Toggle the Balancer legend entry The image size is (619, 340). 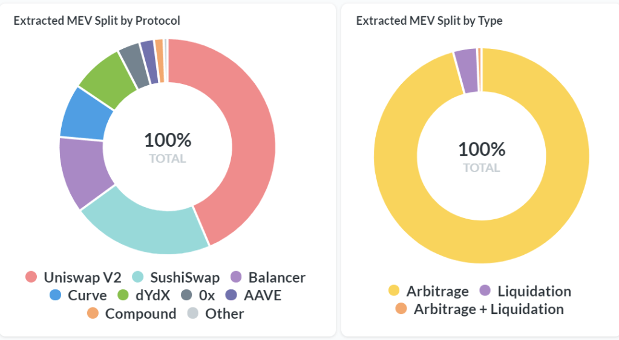click(x=277, y=278)
